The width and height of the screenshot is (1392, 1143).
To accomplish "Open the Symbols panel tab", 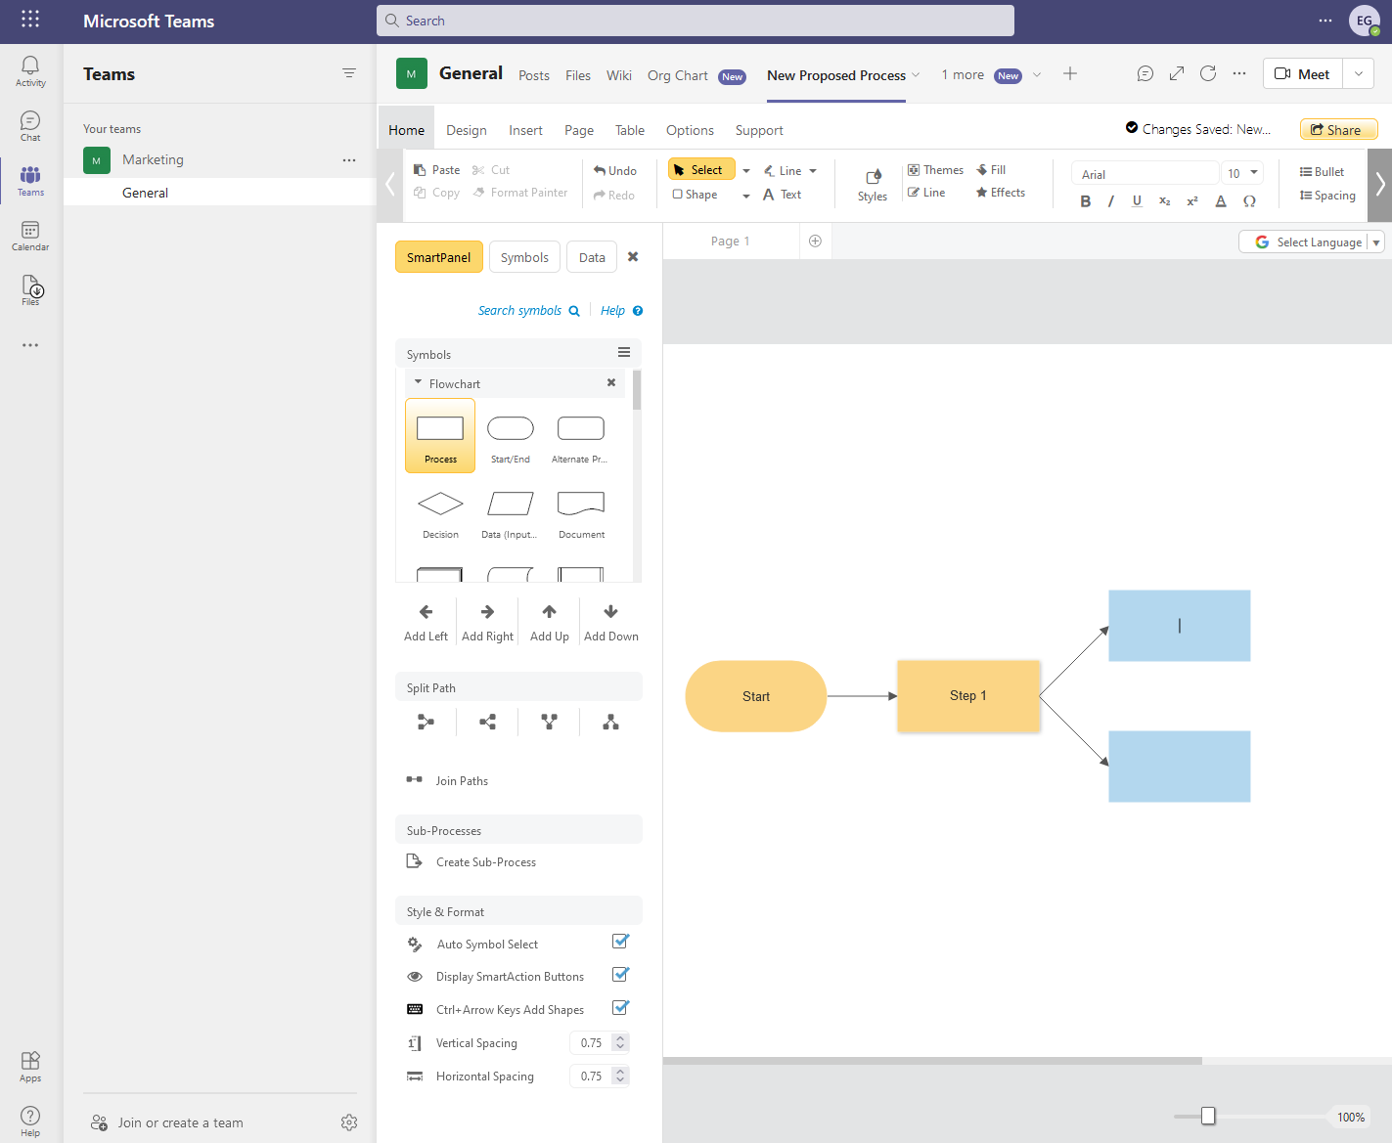I will (524, 256).
